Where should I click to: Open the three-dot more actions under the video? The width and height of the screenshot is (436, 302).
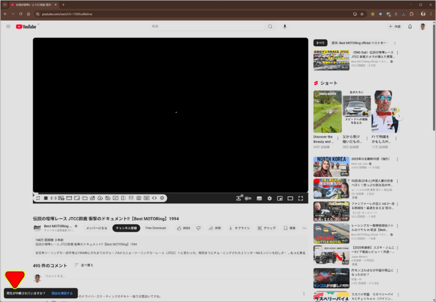coord(305,228)
